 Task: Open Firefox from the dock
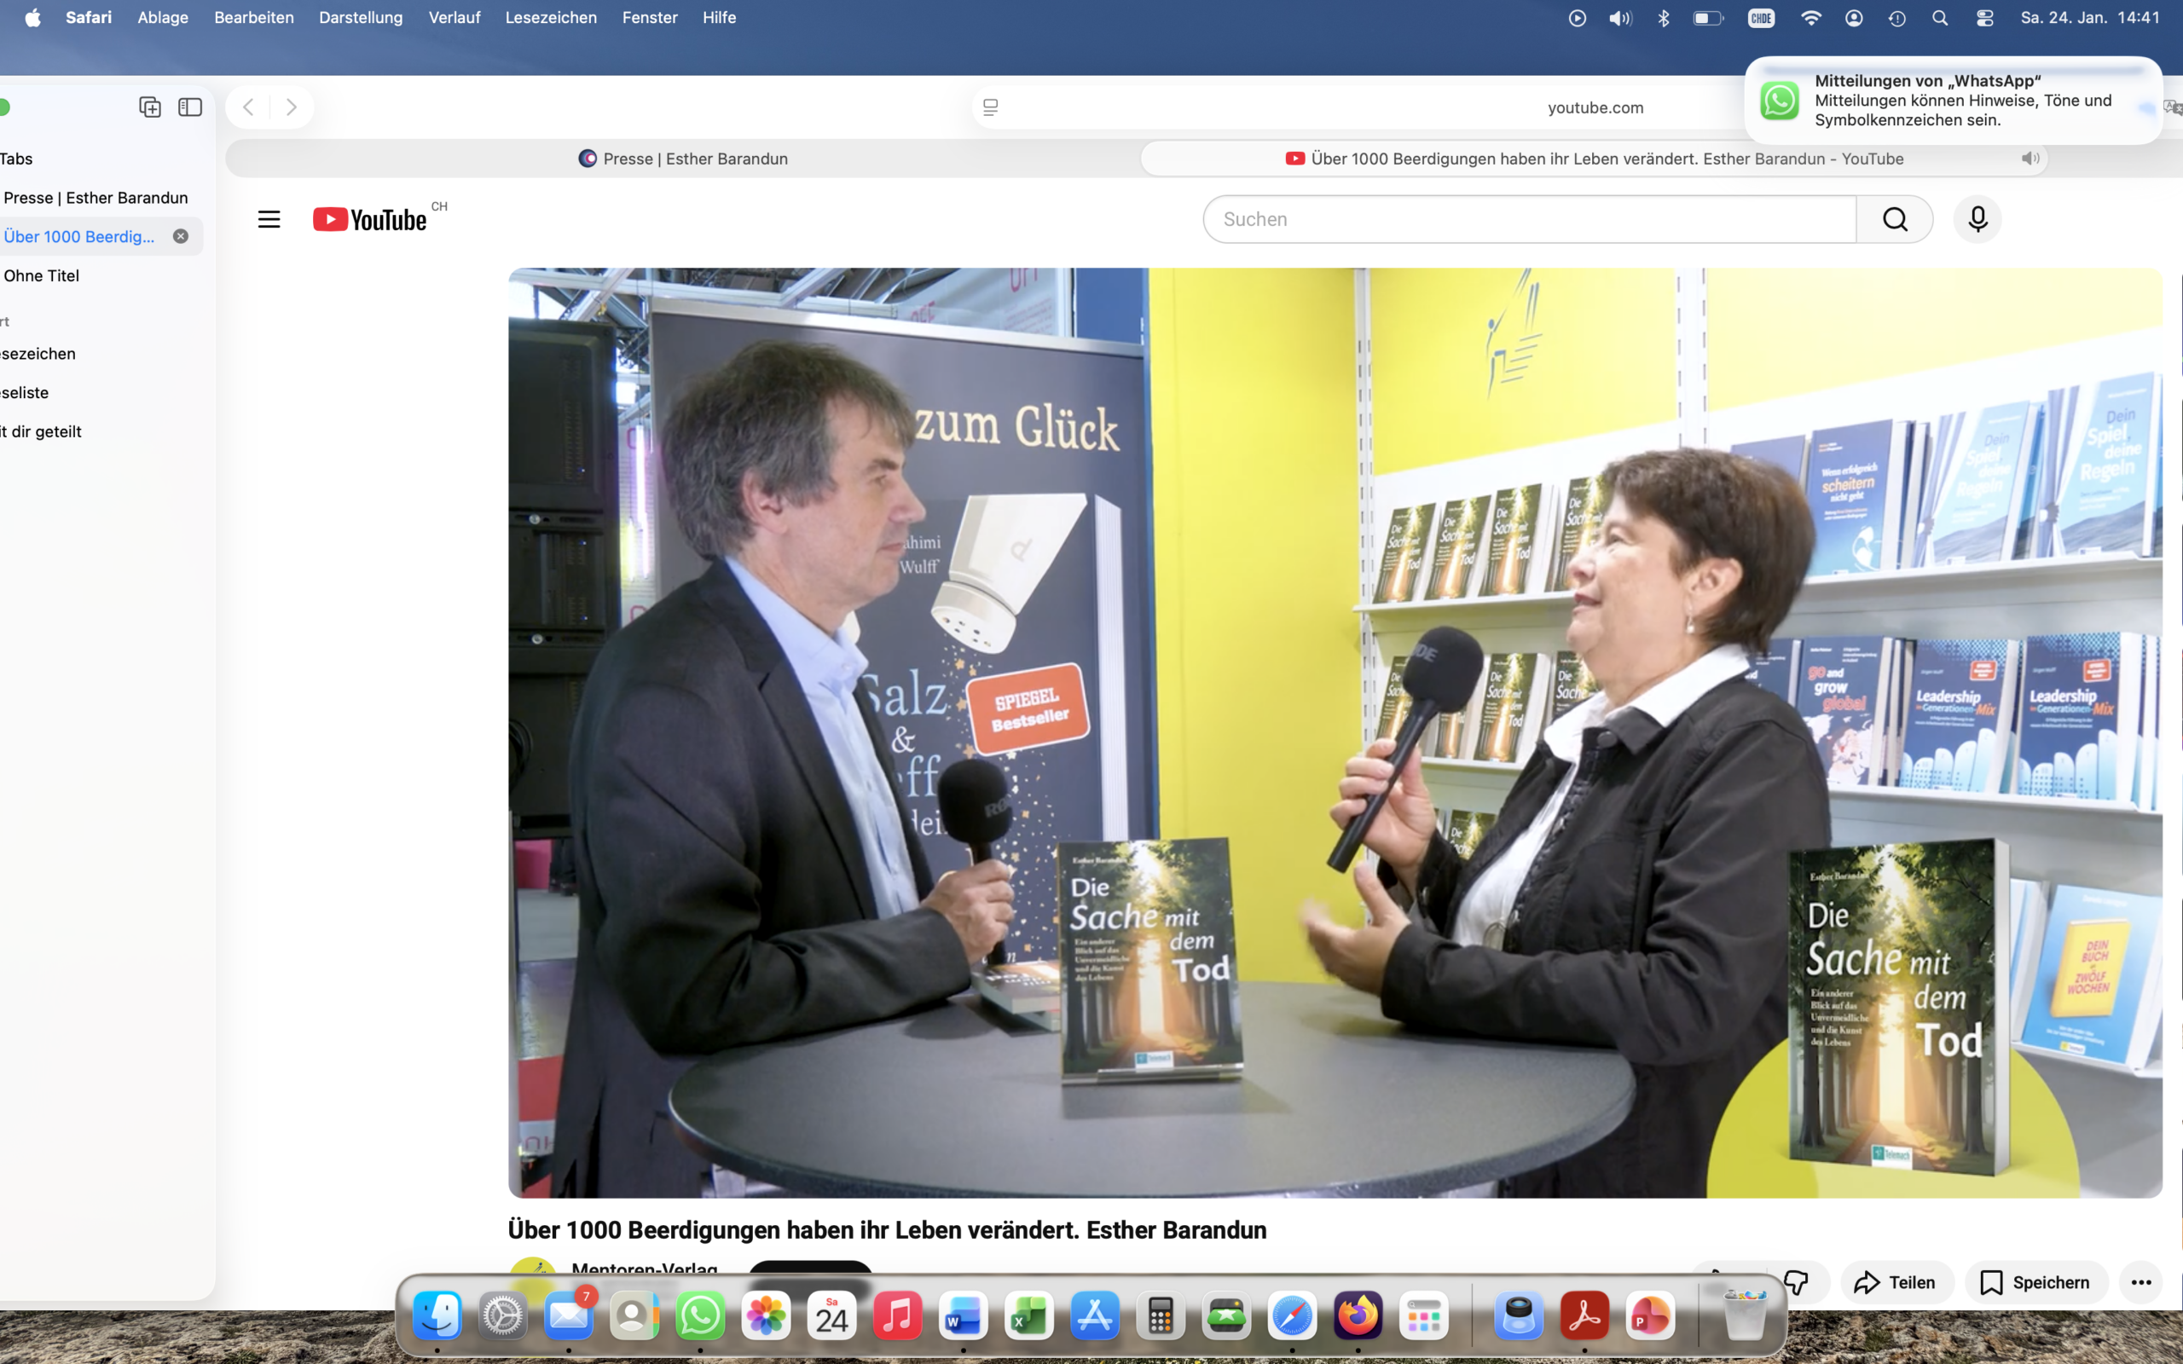(x=1358, y=1316)
